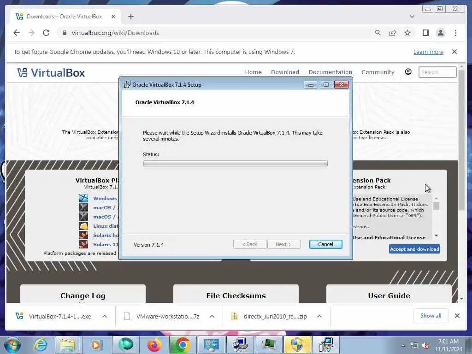The width and height of the screenshot is (472, 354).
Task: Launch Firefox from the taskbar
Action: coord(154,345)
